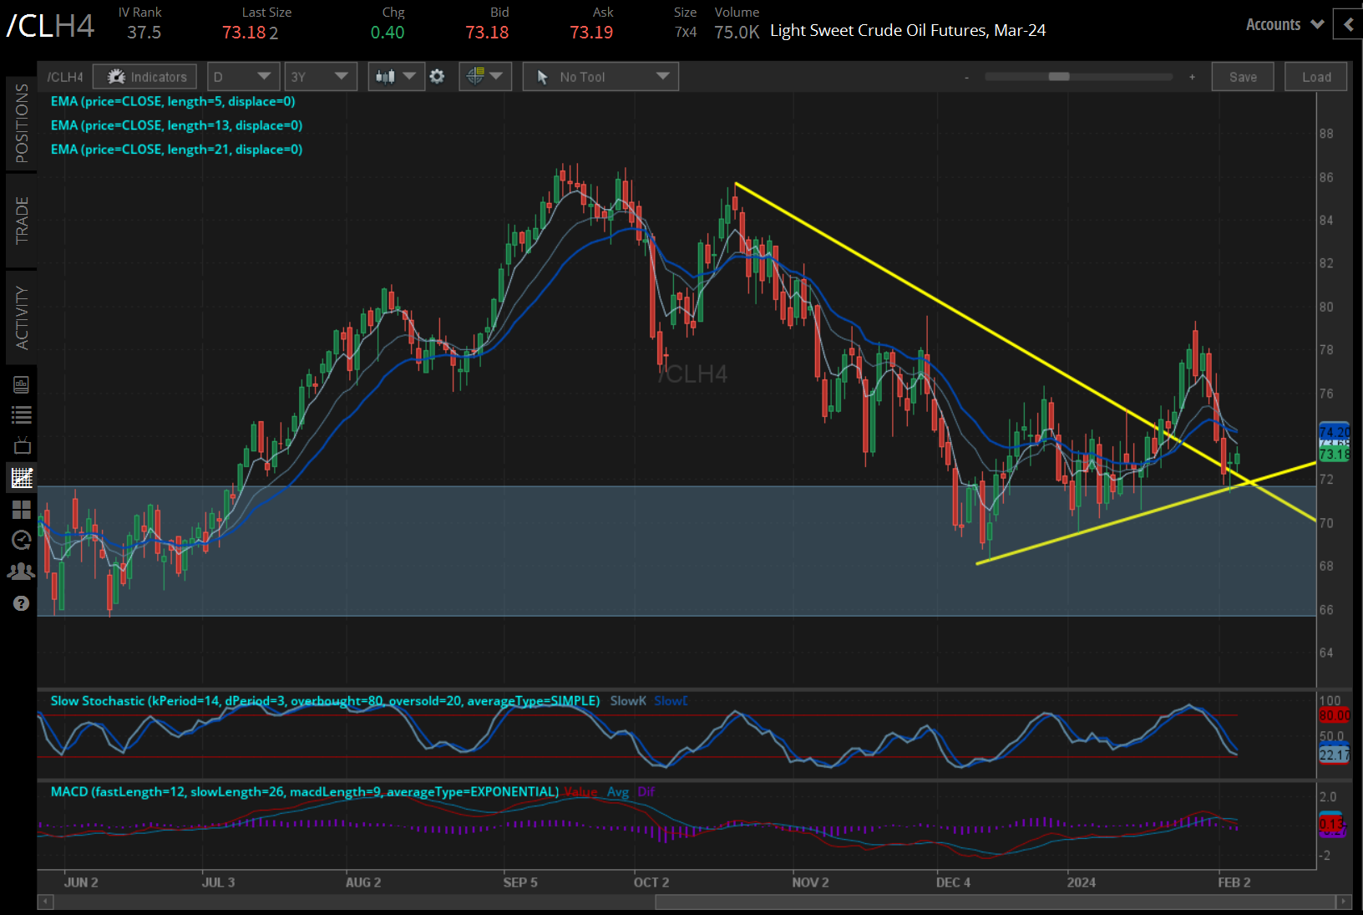The image size is (1363, 915).
Task: Open the Indicators editor
Action: point(144,76)
